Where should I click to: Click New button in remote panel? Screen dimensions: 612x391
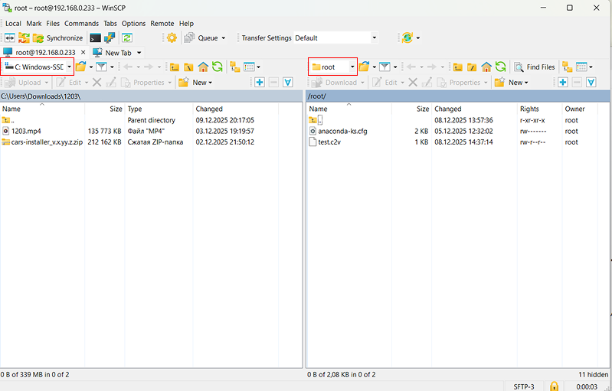[512, 82]
